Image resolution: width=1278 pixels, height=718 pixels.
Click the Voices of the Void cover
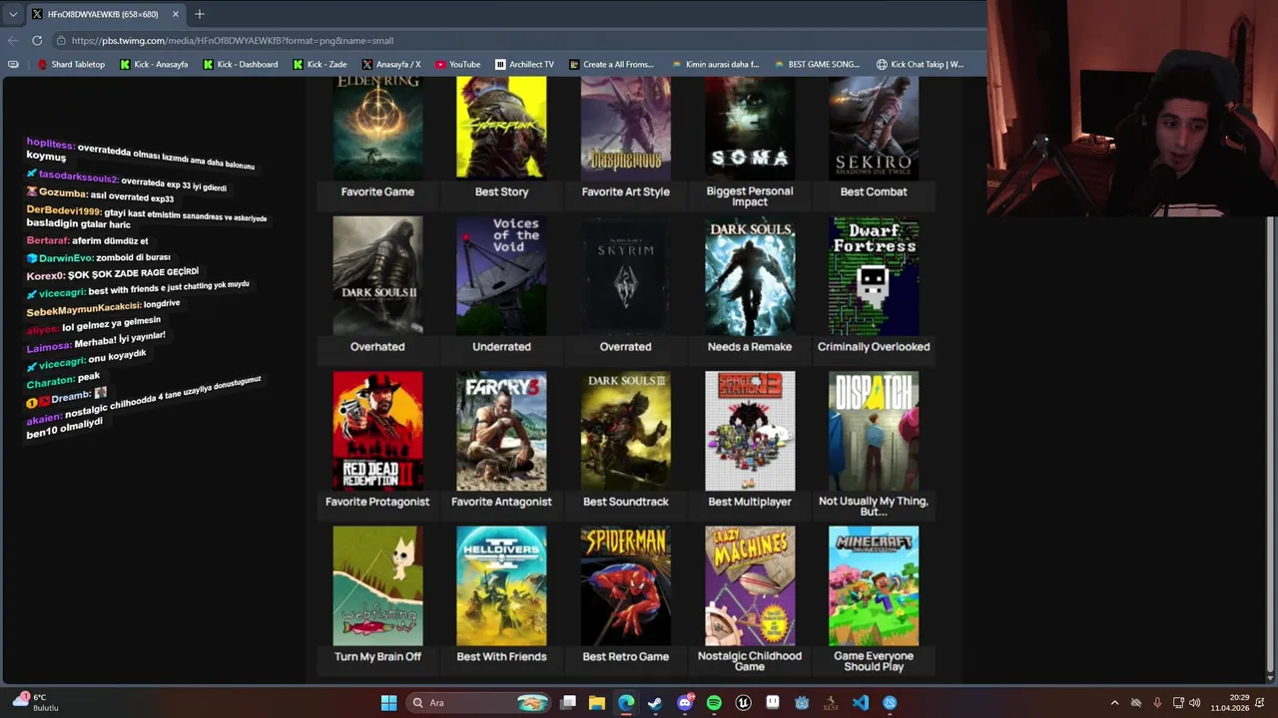501,276
